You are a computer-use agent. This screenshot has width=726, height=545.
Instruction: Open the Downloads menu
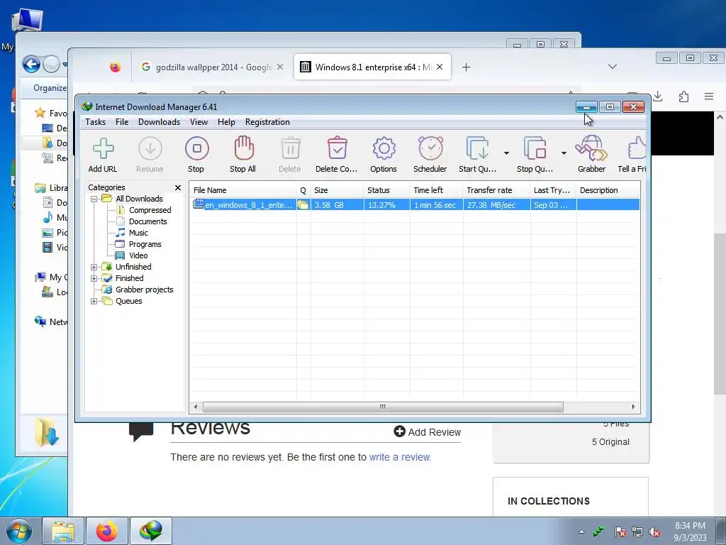pyautogui.click(x=159, y=122)
